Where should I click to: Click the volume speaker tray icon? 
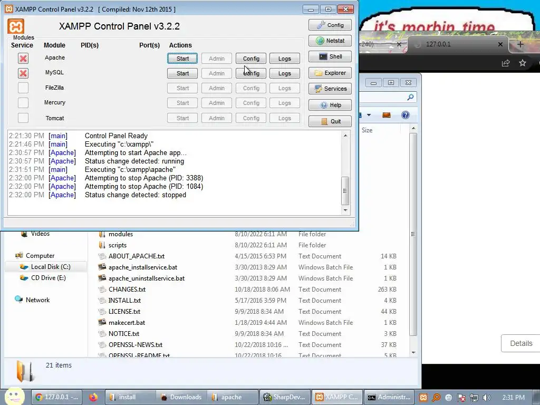pos(486,398)
